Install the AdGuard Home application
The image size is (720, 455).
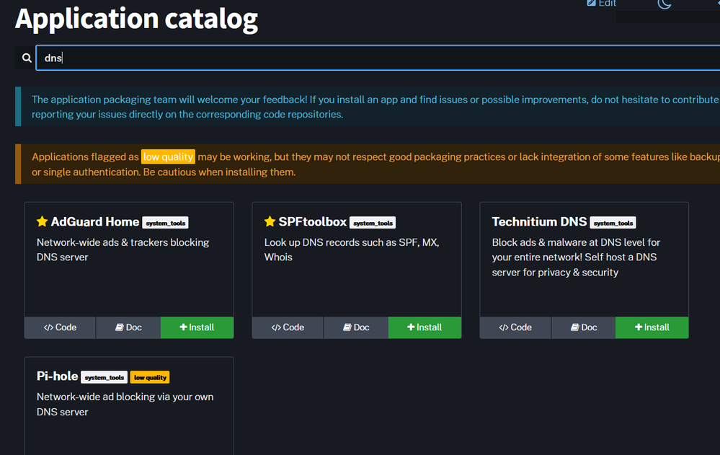pyautogui.click(x=197, y=327)
